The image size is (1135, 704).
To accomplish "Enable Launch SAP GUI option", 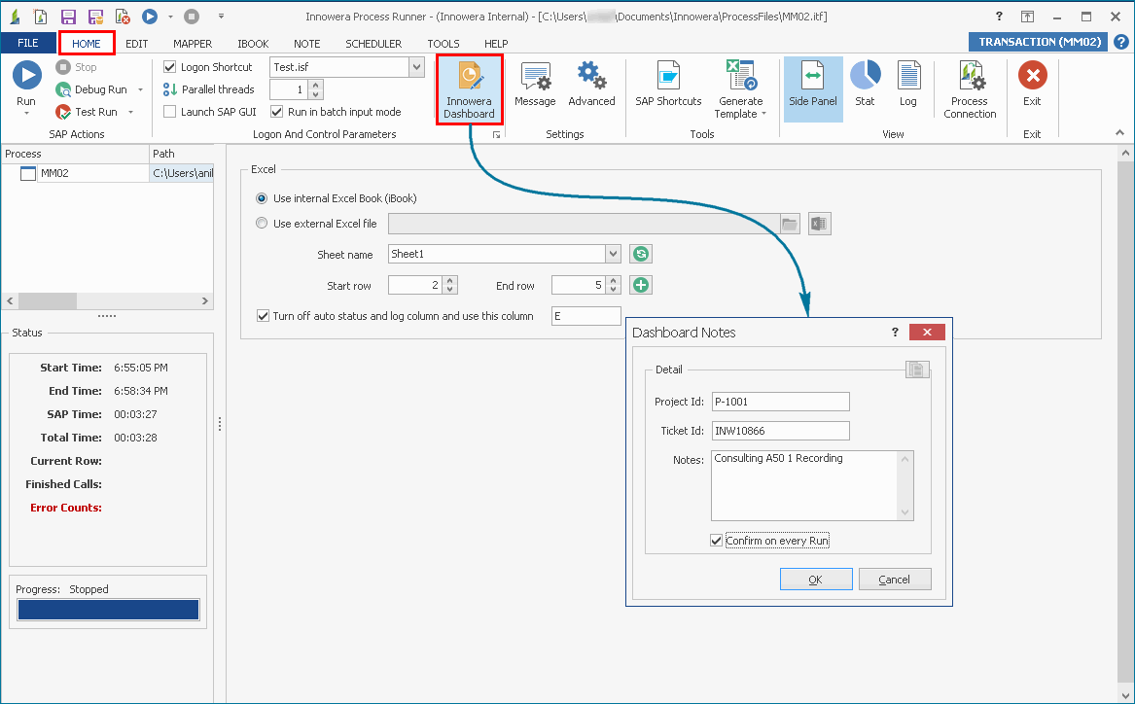I will [169, 111].
